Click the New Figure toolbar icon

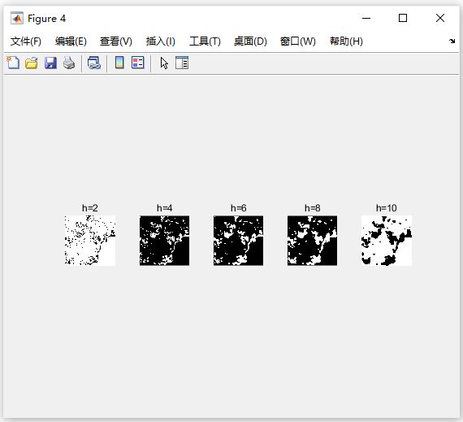point(13,63)
